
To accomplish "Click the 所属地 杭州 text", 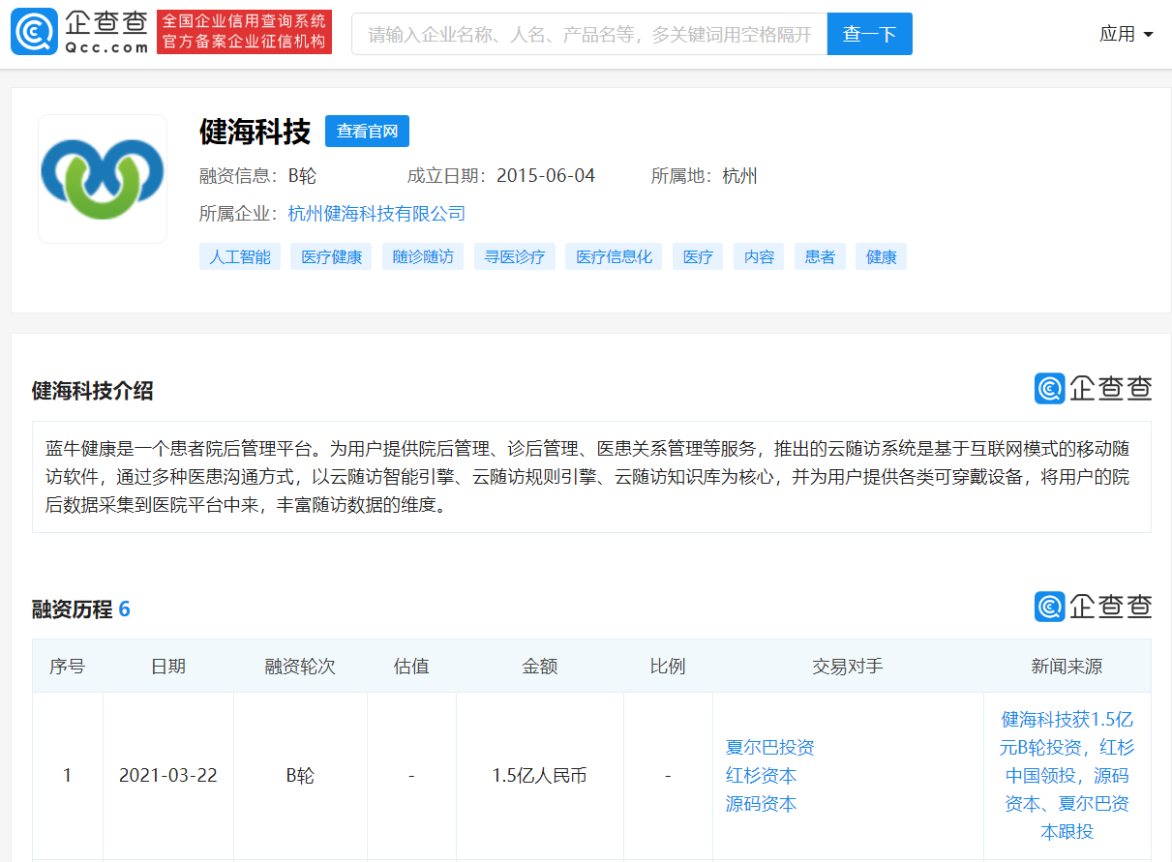I will pos(705,176).
